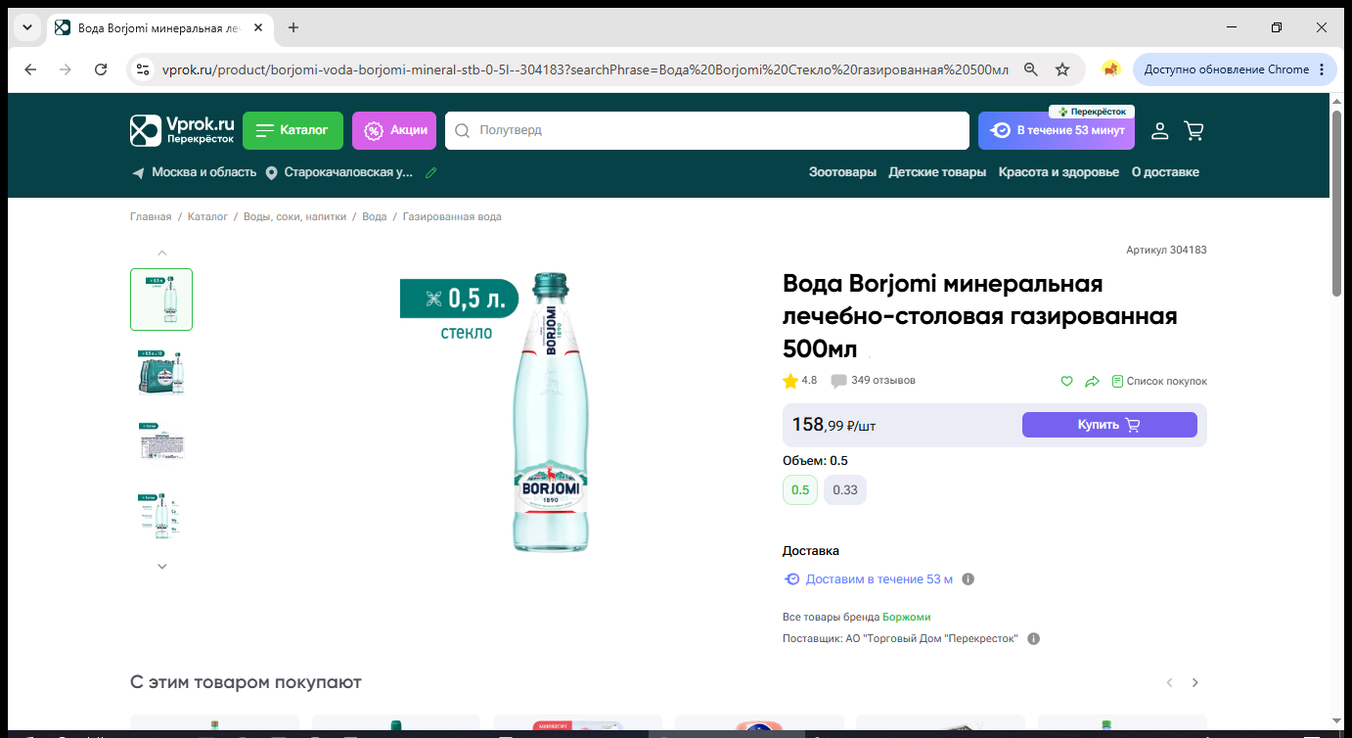The height and width of the screenshot is (738, 1352).
Task: Open Воды, соки, напитки breadcrumb
Action: click(x=295, y=216)
